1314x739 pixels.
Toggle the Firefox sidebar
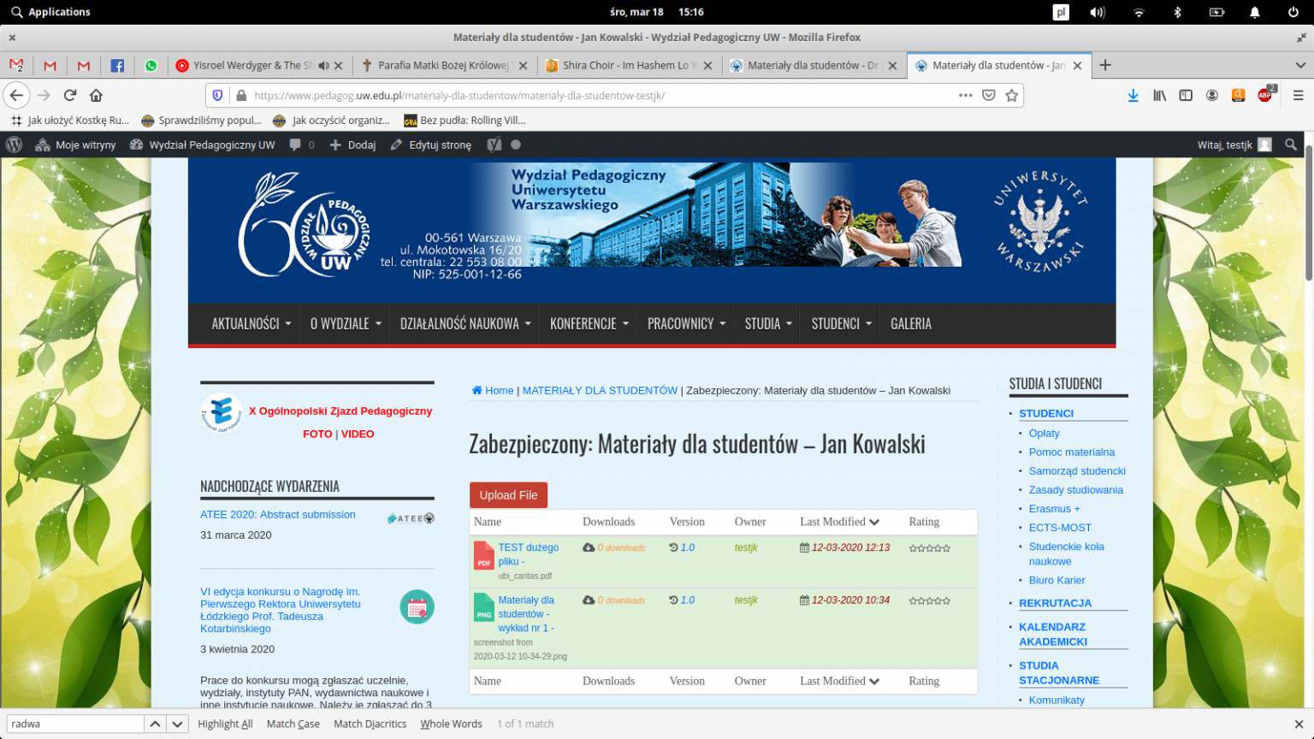(x=1186, y=95)
